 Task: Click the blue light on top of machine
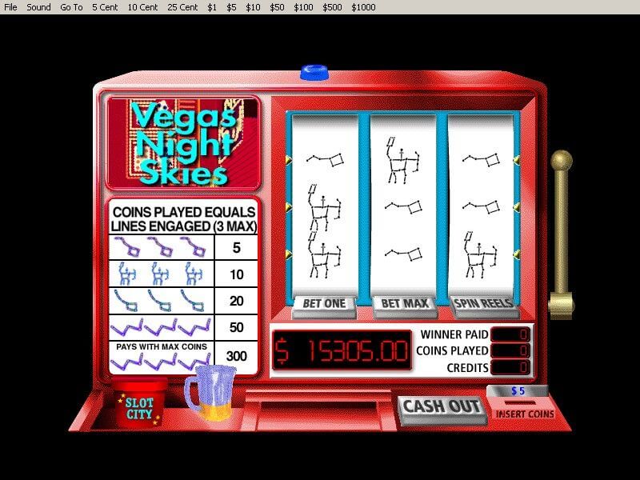pos(314,72)
